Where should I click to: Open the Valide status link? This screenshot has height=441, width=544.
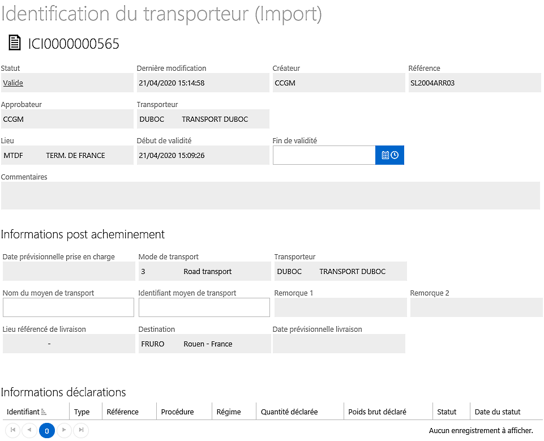[x=13, y=83]
